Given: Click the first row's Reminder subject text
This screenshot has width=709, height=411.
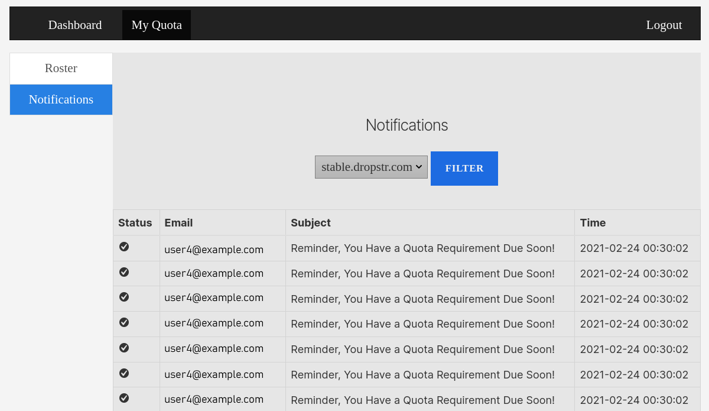Looking at the screenshot, I should [x=422, y=248].
